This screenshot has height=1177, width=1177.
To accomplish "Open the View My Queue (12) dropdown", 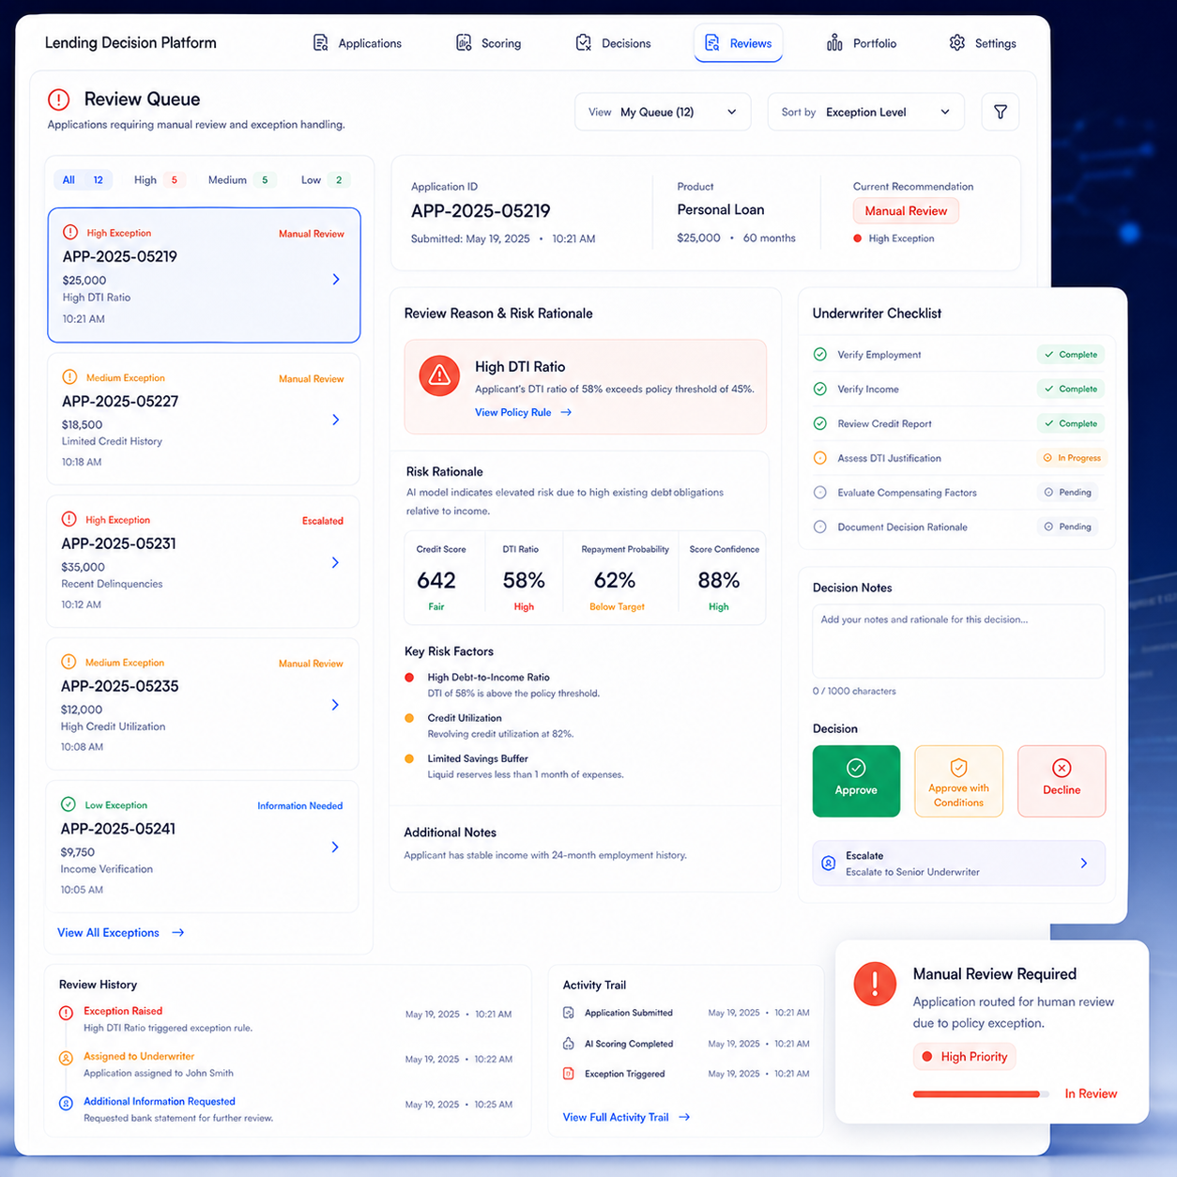I will (x=663, y=112).
